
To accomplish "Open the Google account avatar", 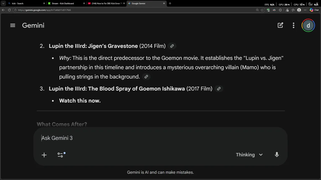I will point(308,25).
